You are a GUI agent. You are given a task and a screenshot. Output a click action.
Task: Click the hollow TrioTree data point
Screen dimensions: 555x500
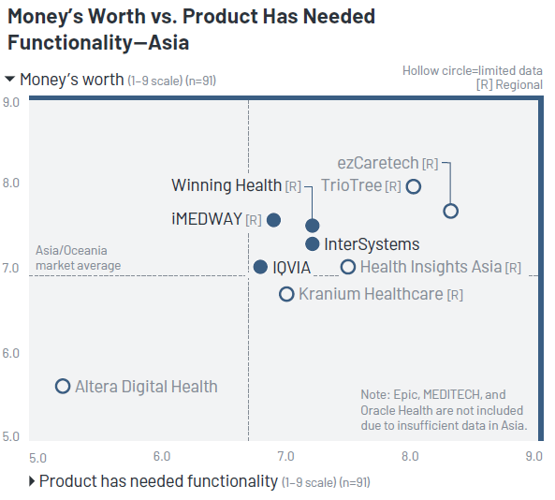click(x=414, y=186)
